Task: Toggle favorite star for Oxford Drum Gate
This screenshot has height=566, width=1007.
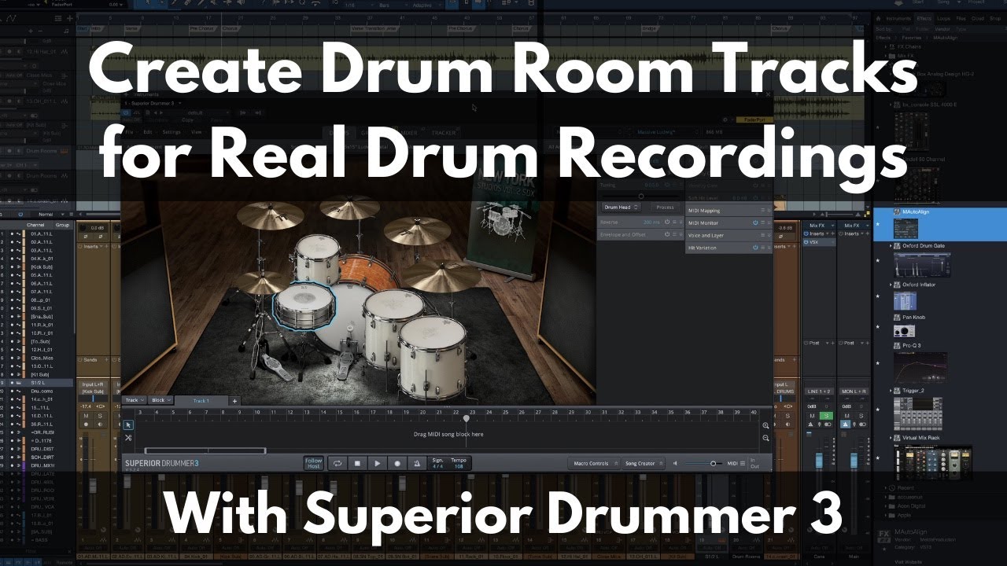Action: click(x=878, y=260)
